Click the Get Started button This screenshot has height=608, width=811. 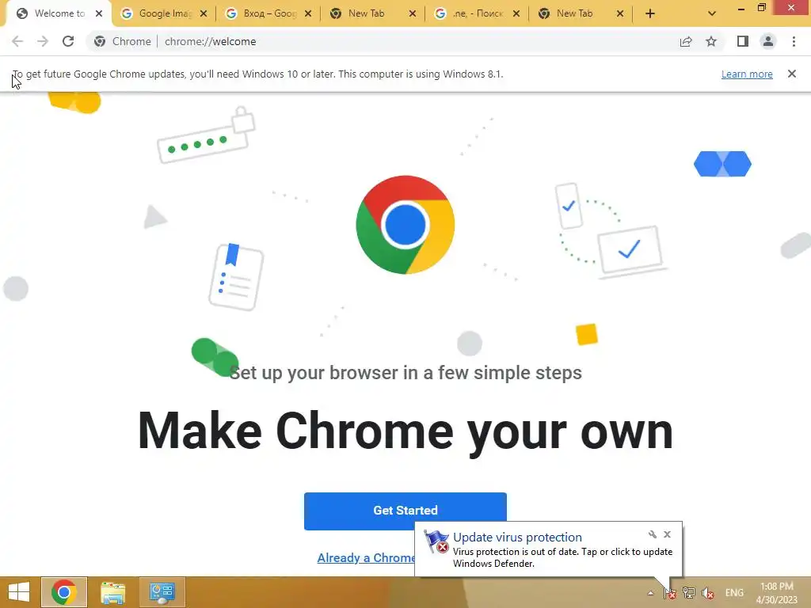point(405,511)
